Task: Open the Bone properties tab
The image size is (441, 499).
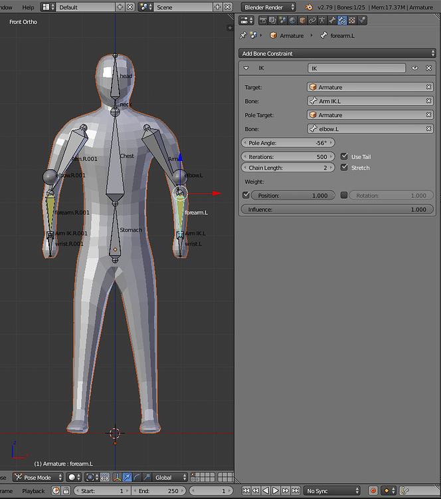Action: click(x=331, y=21)
